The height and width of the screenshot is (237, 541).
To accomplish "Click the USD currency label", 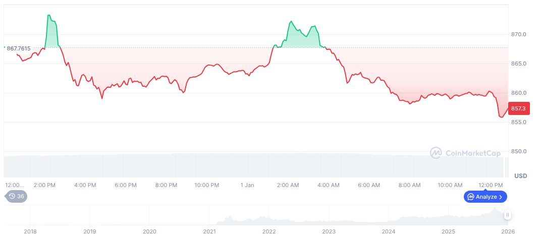I will click(x=520, y=176).
